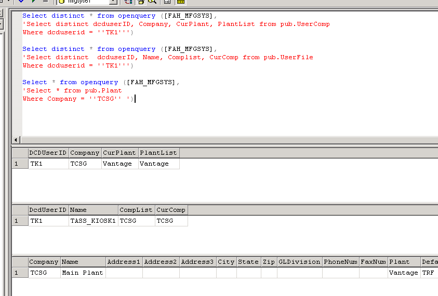Click the CurPlant column header
Image resolution: width=438 pixels, height=296 pixels.
point(120,153)
